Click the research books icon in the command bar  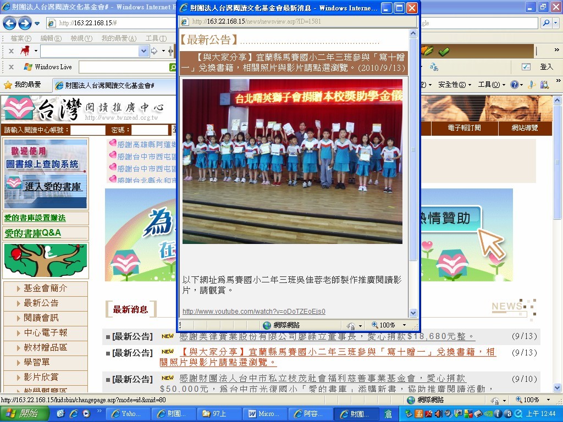(544, 85)
